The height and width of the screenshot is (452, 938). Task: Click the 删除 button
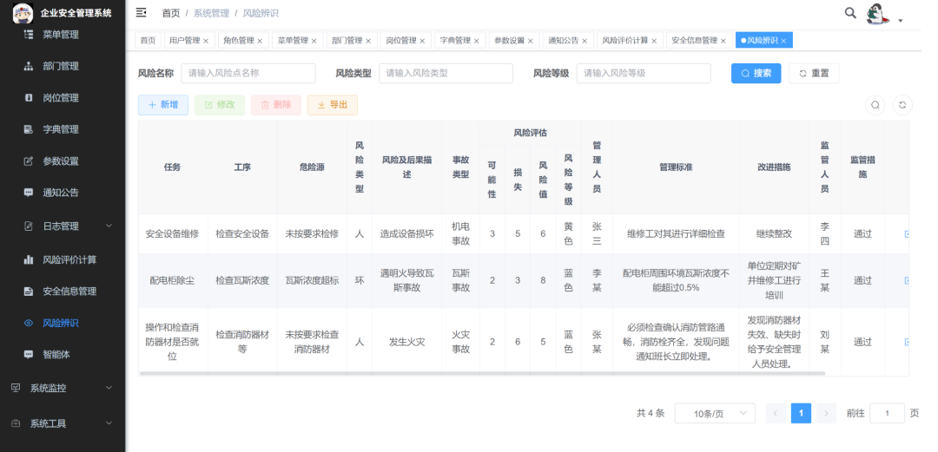pyautogui.click(x=276, y=105)
